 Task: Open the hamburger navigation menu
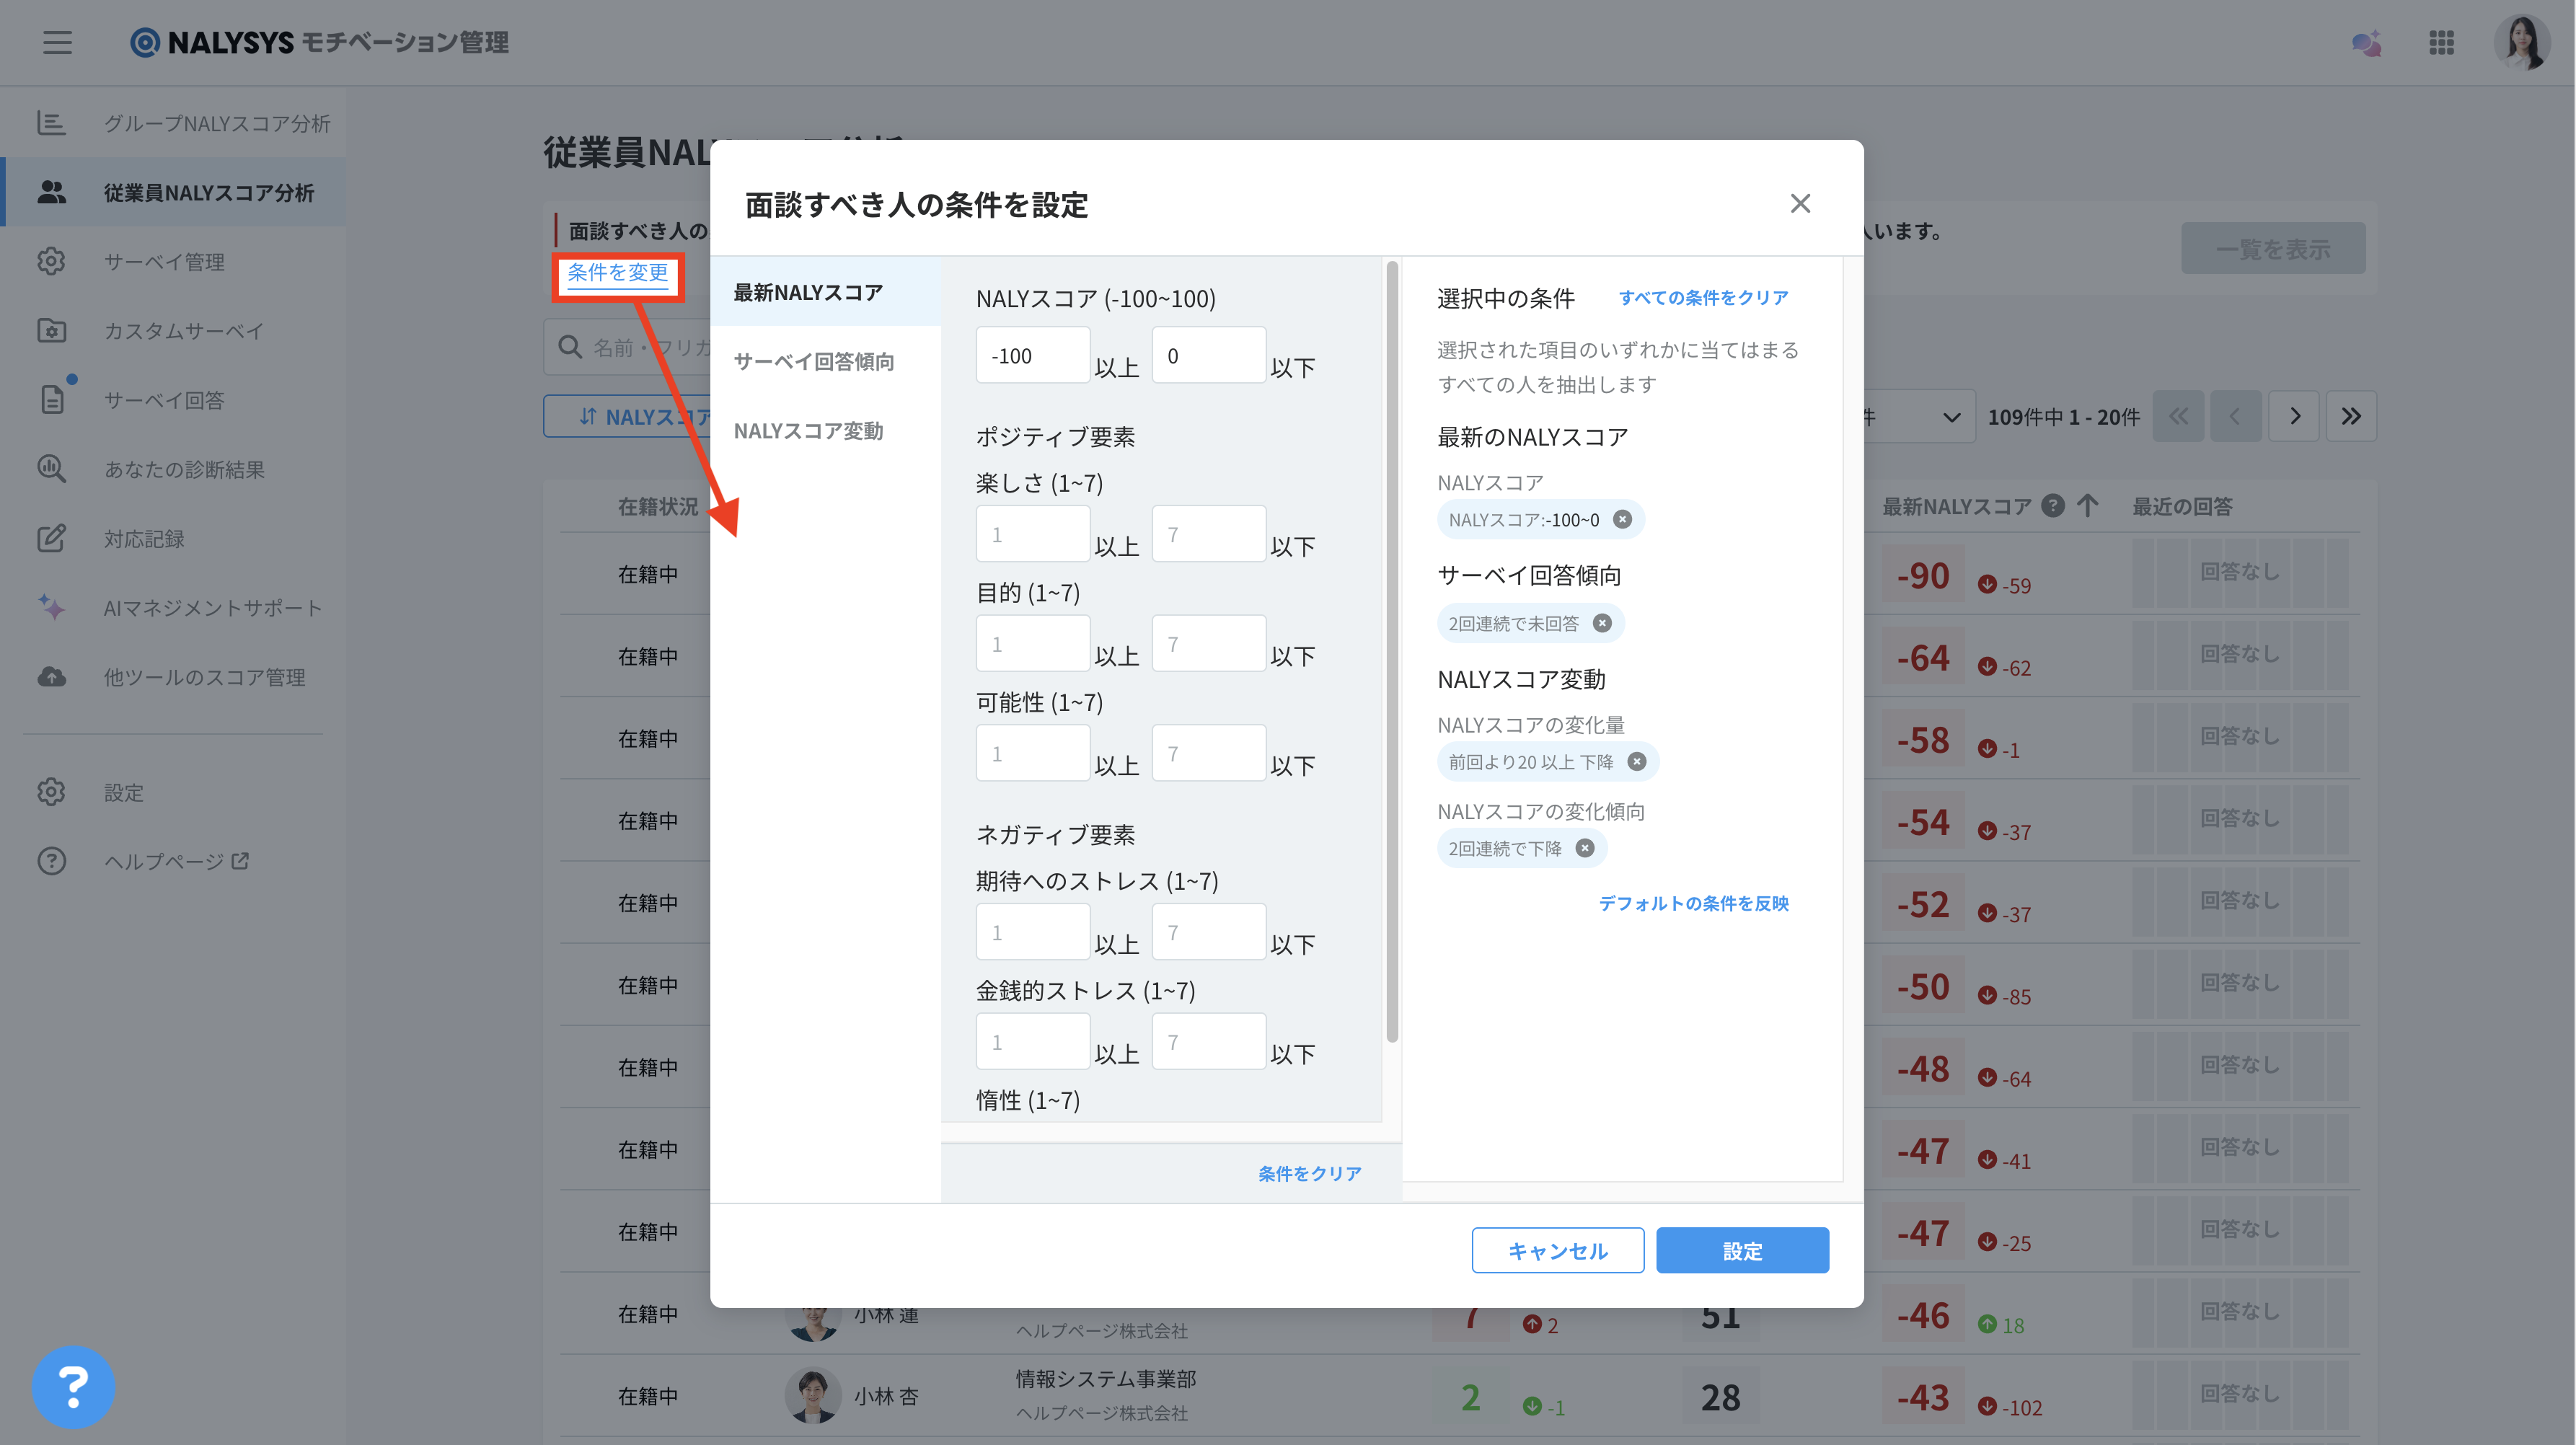pyautogui.click(x=57, y=43)
